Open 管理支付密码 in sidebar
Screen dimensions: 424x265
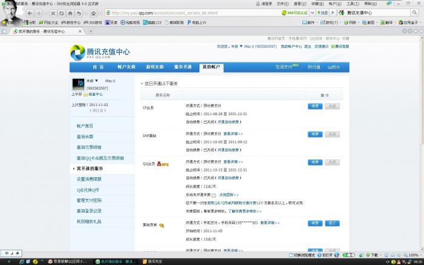(89, 200)
